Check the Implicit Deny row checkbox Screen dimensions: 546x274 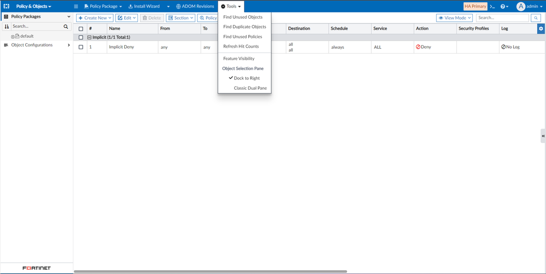81,47
